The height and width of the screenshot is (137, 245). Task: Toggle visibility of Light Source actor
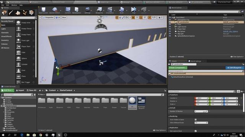point(170,27)
